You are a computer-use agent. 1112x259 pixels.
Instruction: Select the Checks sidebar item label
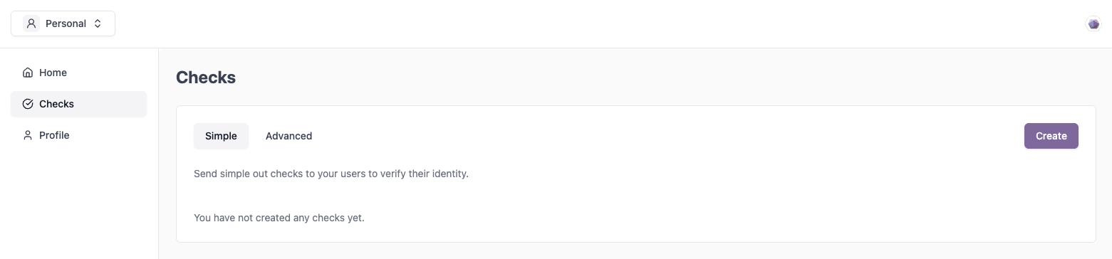57,104
